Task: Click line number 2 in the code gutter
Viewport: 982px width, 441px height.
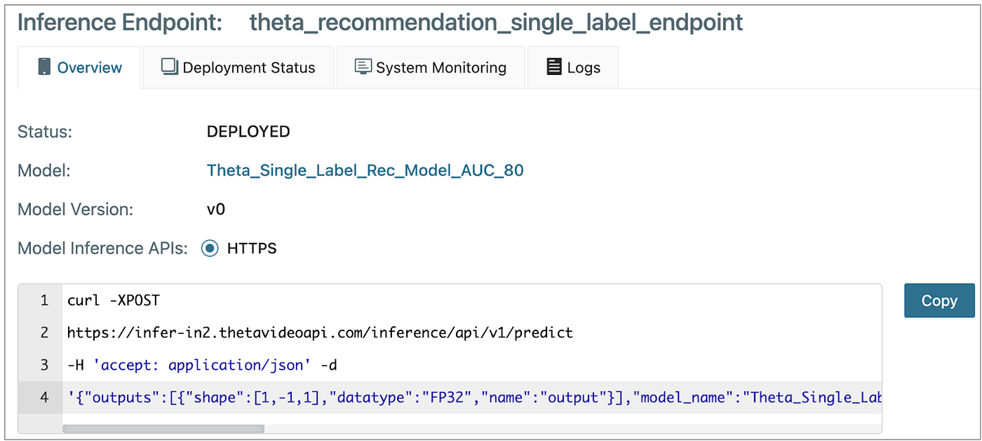Action: click(44, 332)
